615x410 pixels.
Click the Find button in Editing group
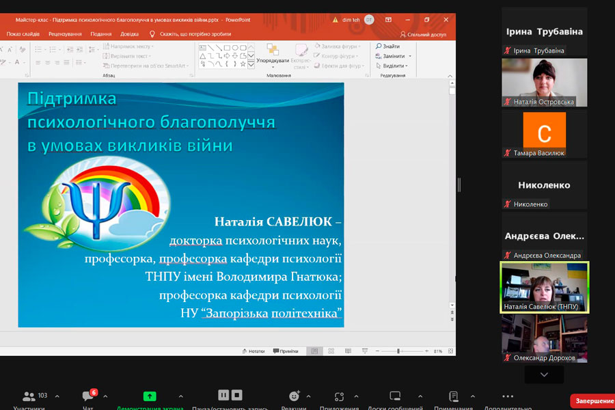pyautogui.click(x=387, y=46)
